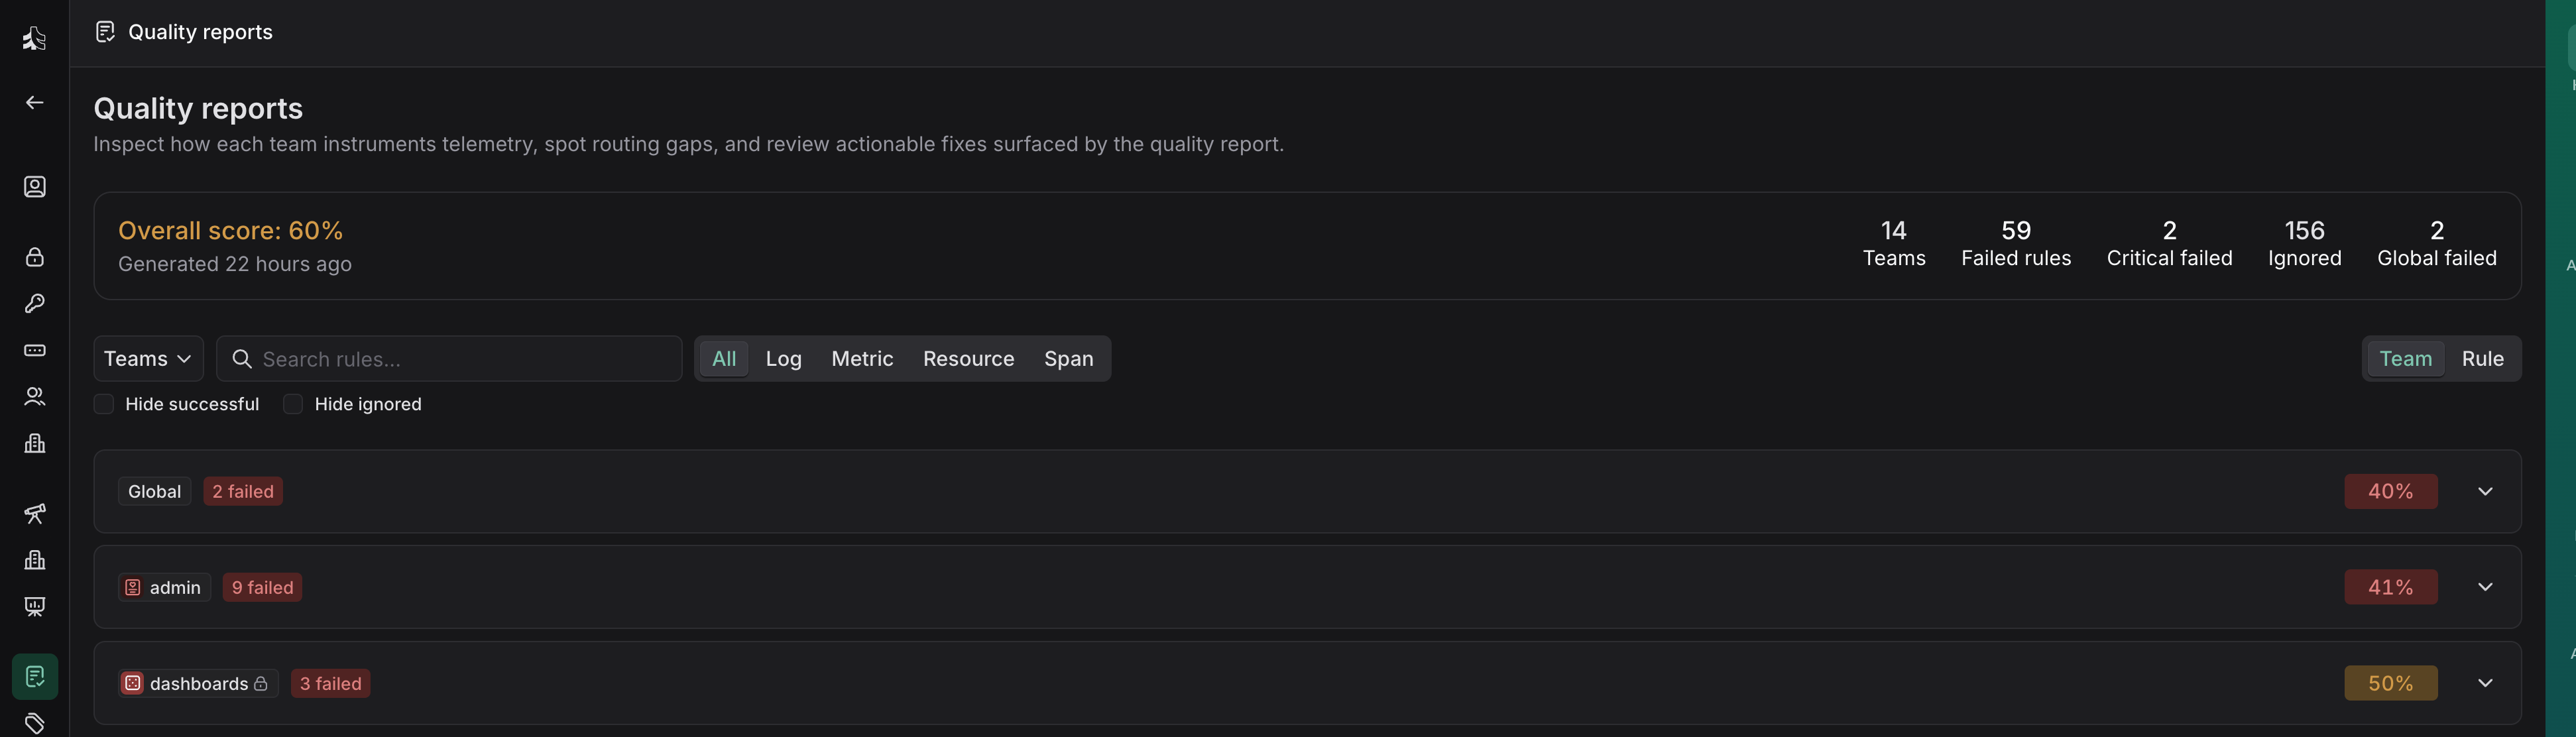
Task: Click the magnifier icon in the search box
Action: [x=241, y=359]
